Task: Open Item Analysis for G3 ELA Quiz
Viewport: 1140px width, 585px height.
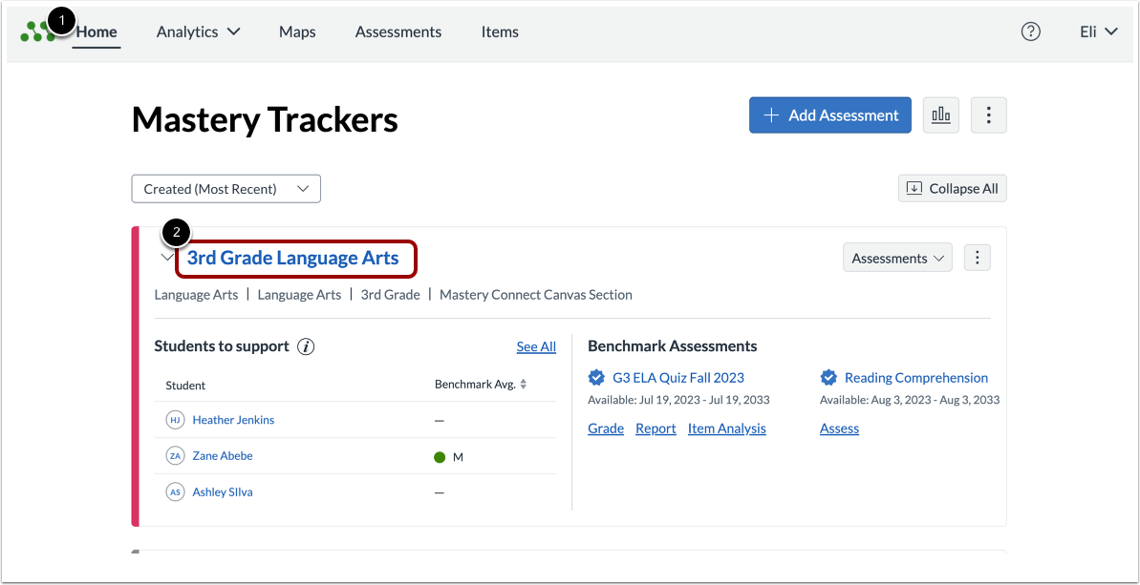Action: (x=726, y=428)
